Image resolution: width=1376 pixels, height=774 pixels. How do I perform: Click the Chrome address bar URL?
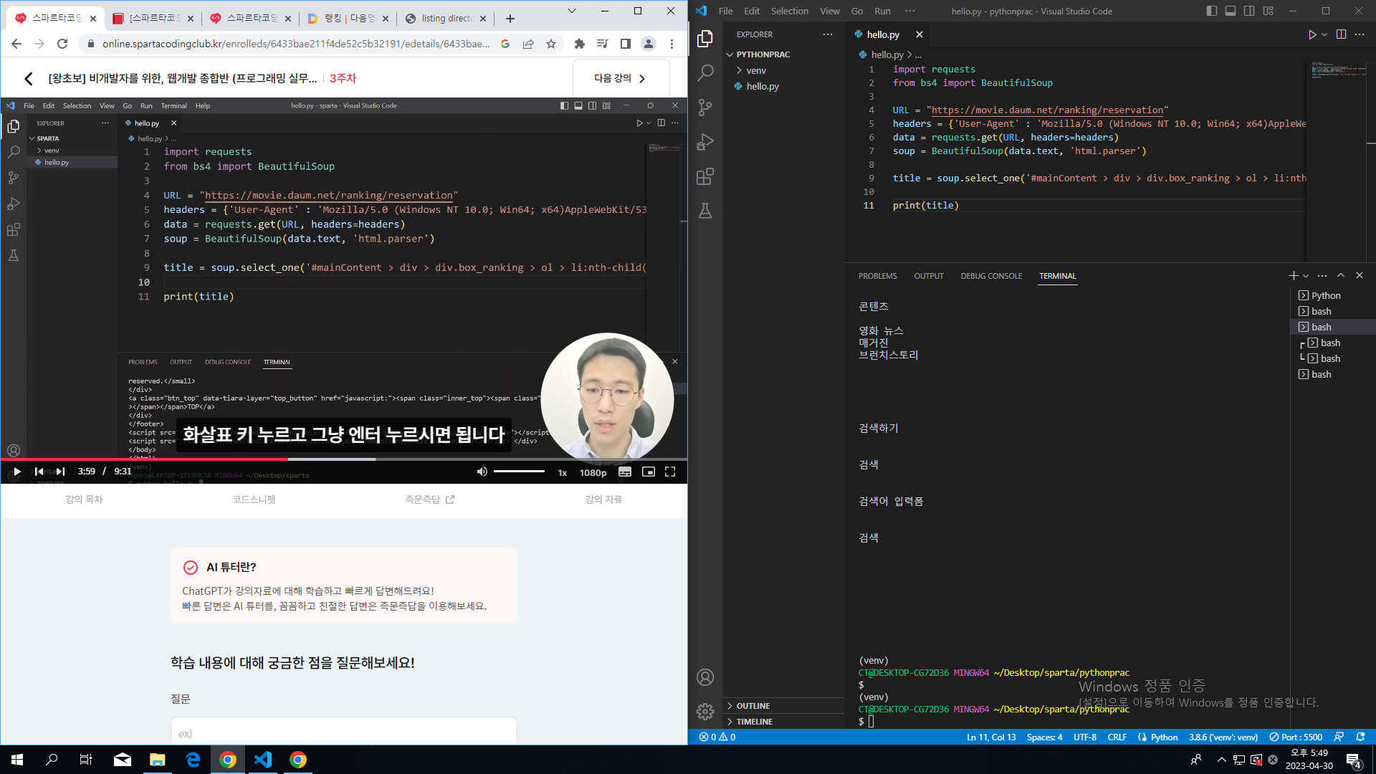click(x=296, y=44)
